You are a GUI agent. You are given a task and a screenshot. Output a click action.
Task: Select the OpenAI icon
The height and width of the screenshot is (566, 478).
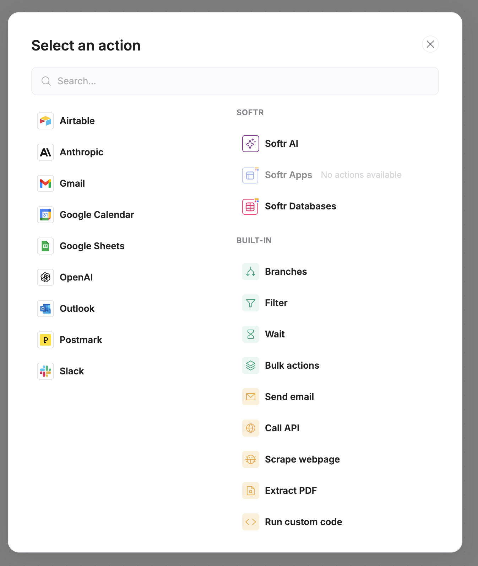(45, 277)
